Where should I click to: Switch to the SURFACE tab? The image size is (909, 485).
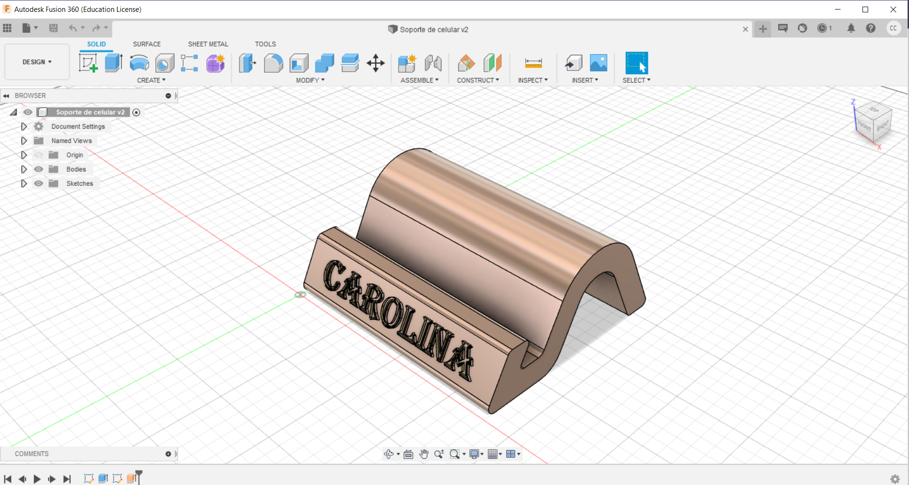[x=147, y=44]
